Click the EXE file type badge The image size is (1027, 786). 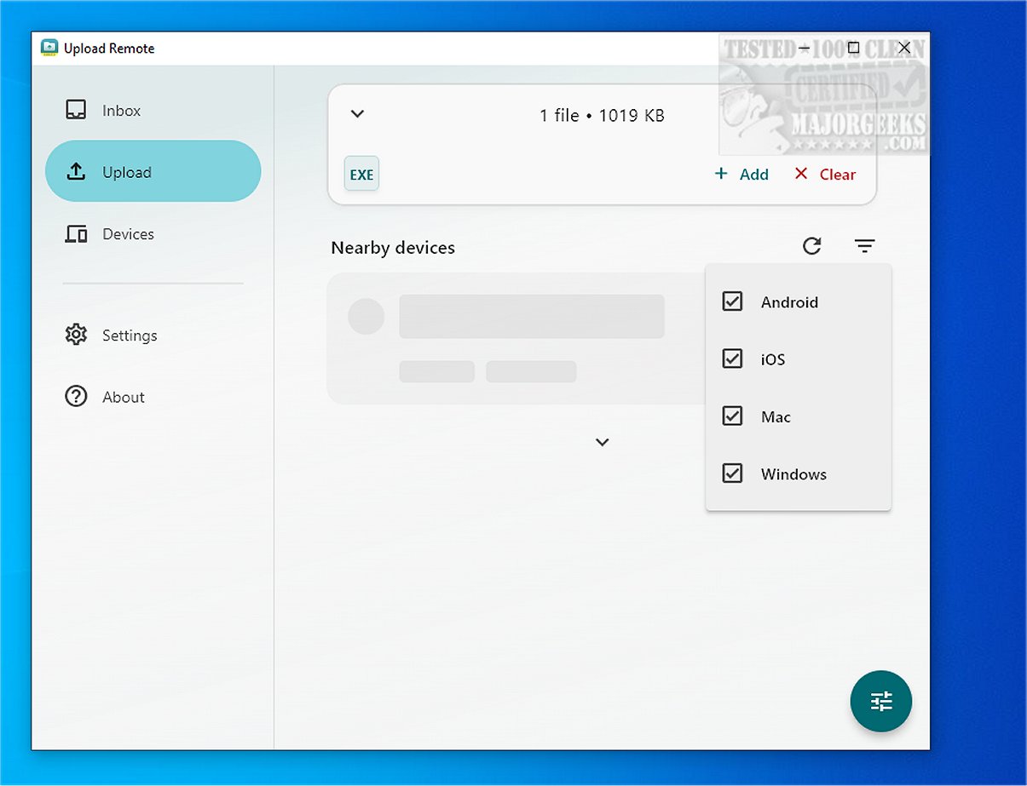[x=361, y=174]
